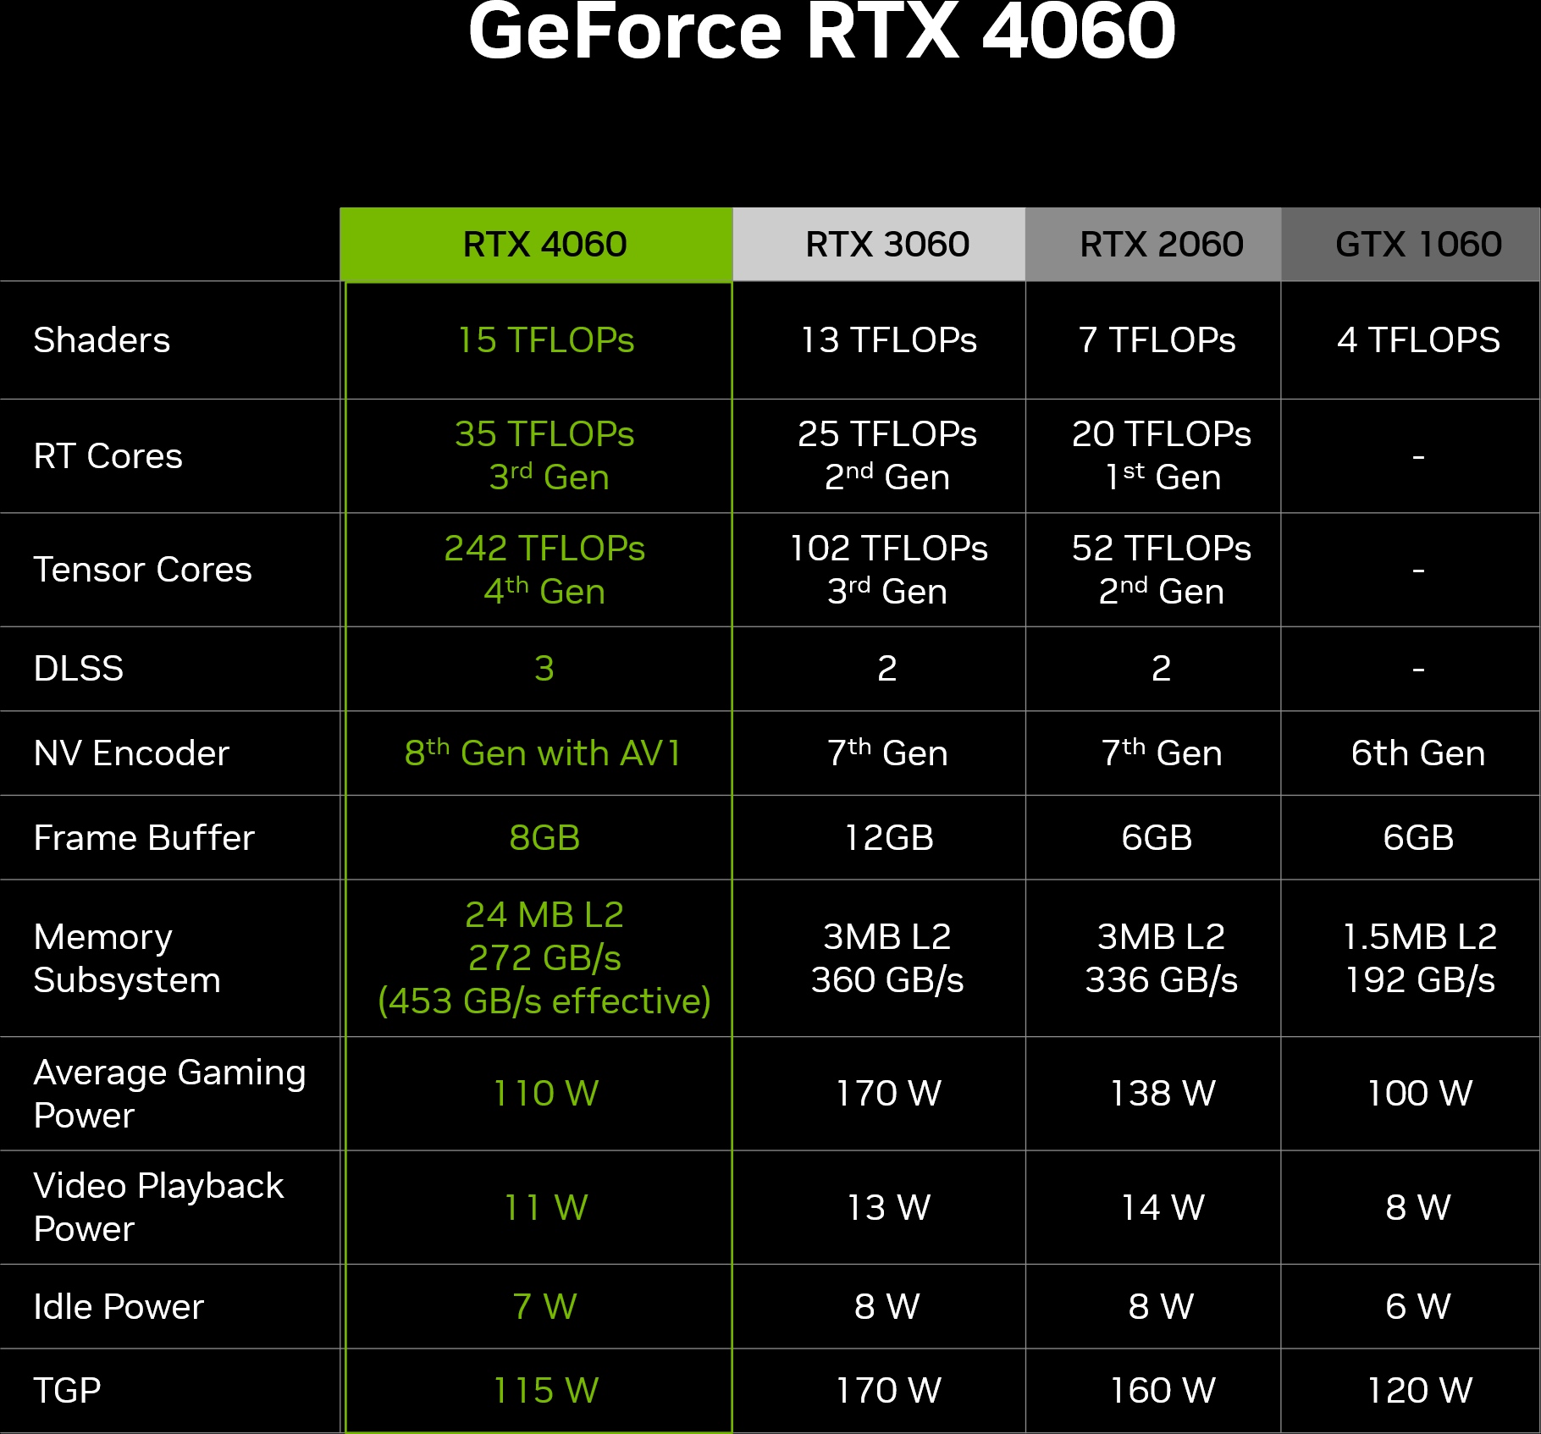Viewport: 1541px width, 1434px height.
Task: Select the Idle Power row label
Action: click(119, 1307)
